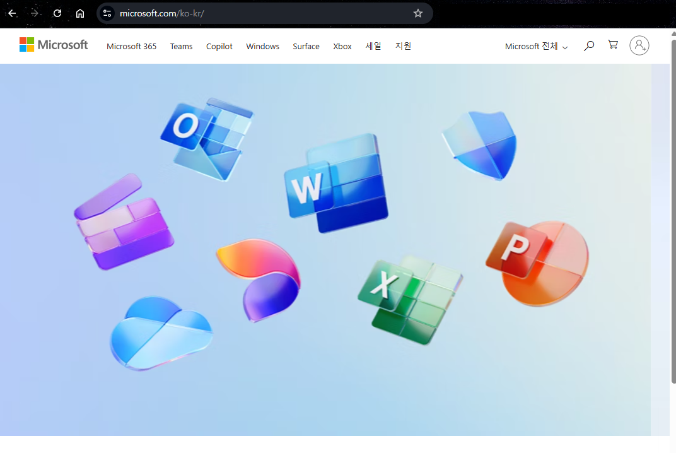Bookmark this page with the star icon
676x453 pixels.
pyautogui.click(x=417, y=13)
